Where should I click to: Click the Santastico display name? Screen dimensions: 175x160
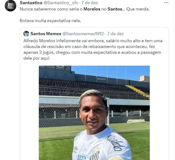click(31, 3)
